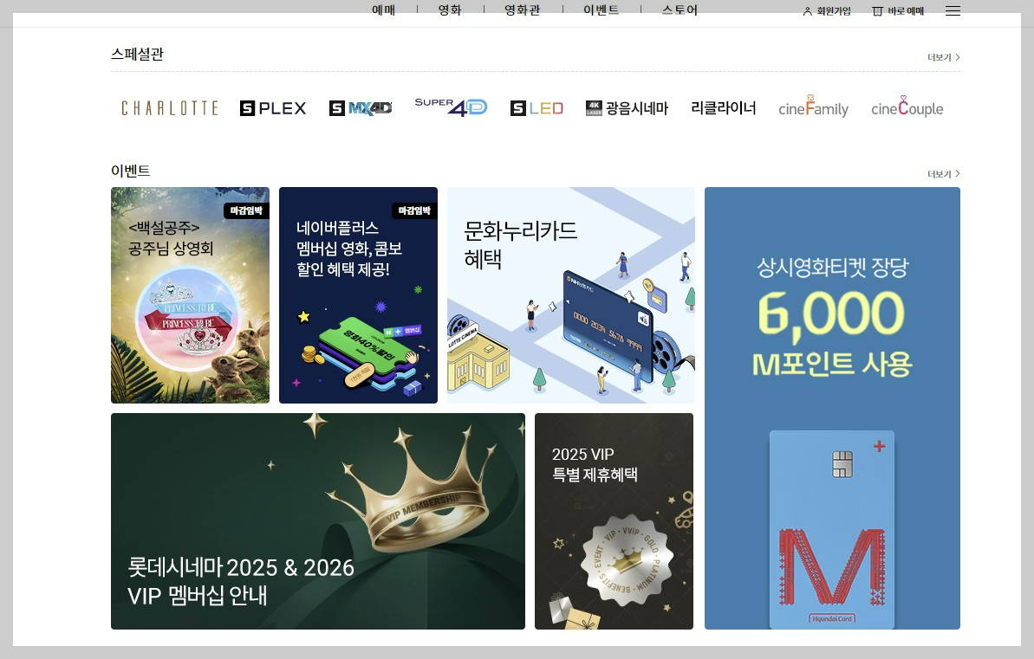This screenshot has height=659, width=1034.
Task: Click the ticket icon beside 바로 예매
Action: pyautogui.click(x=877, y=11)
